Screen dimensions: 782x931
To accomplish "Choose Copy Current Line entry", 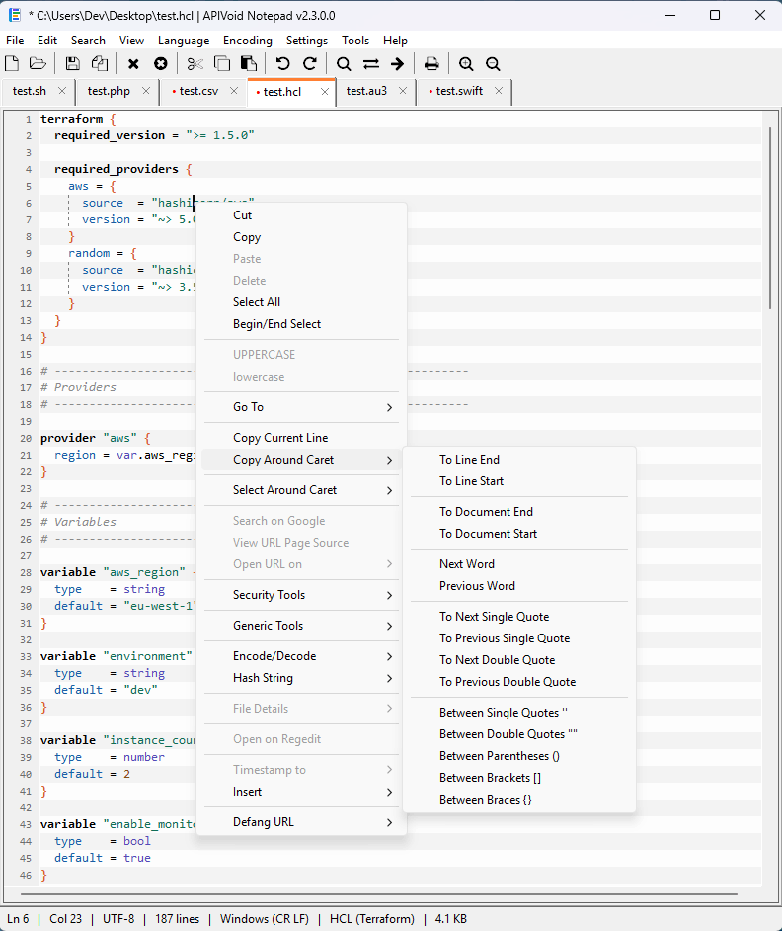I will coord(301,438).
